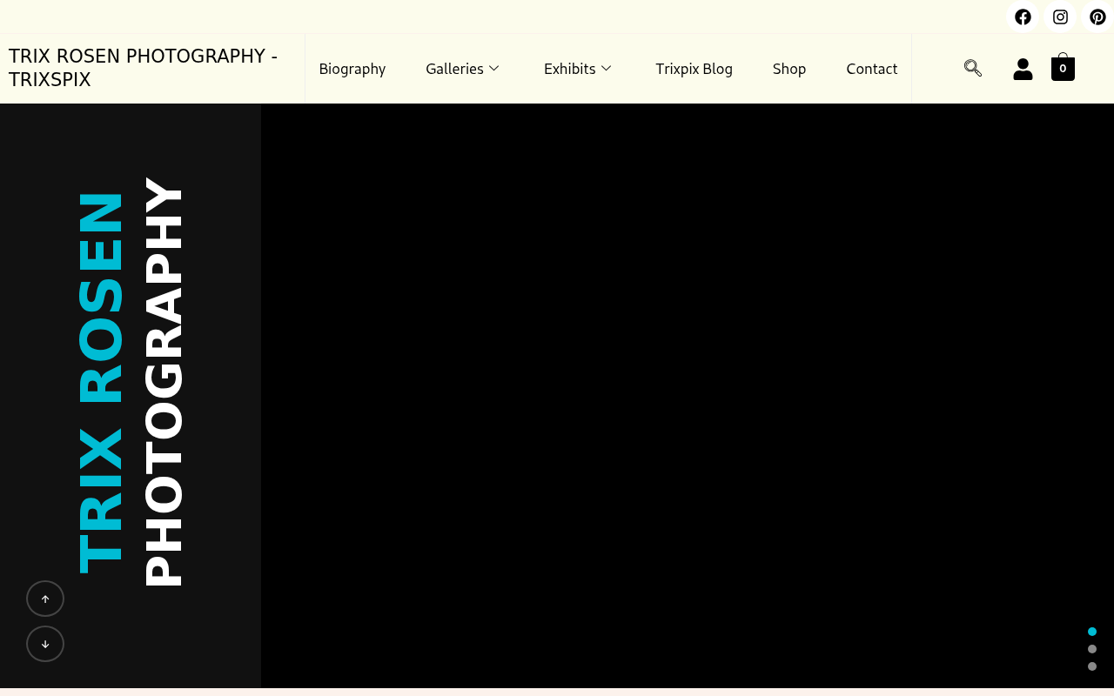
Task: Go to previous slide with up arrow
Action: [x=45, y=599]
